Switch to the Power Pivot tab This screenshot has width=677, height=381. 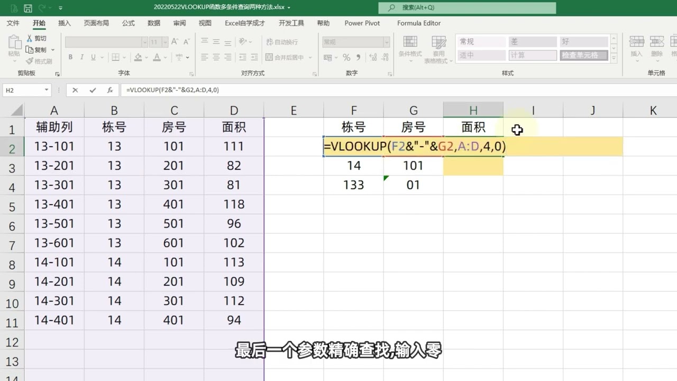point(362,23)
